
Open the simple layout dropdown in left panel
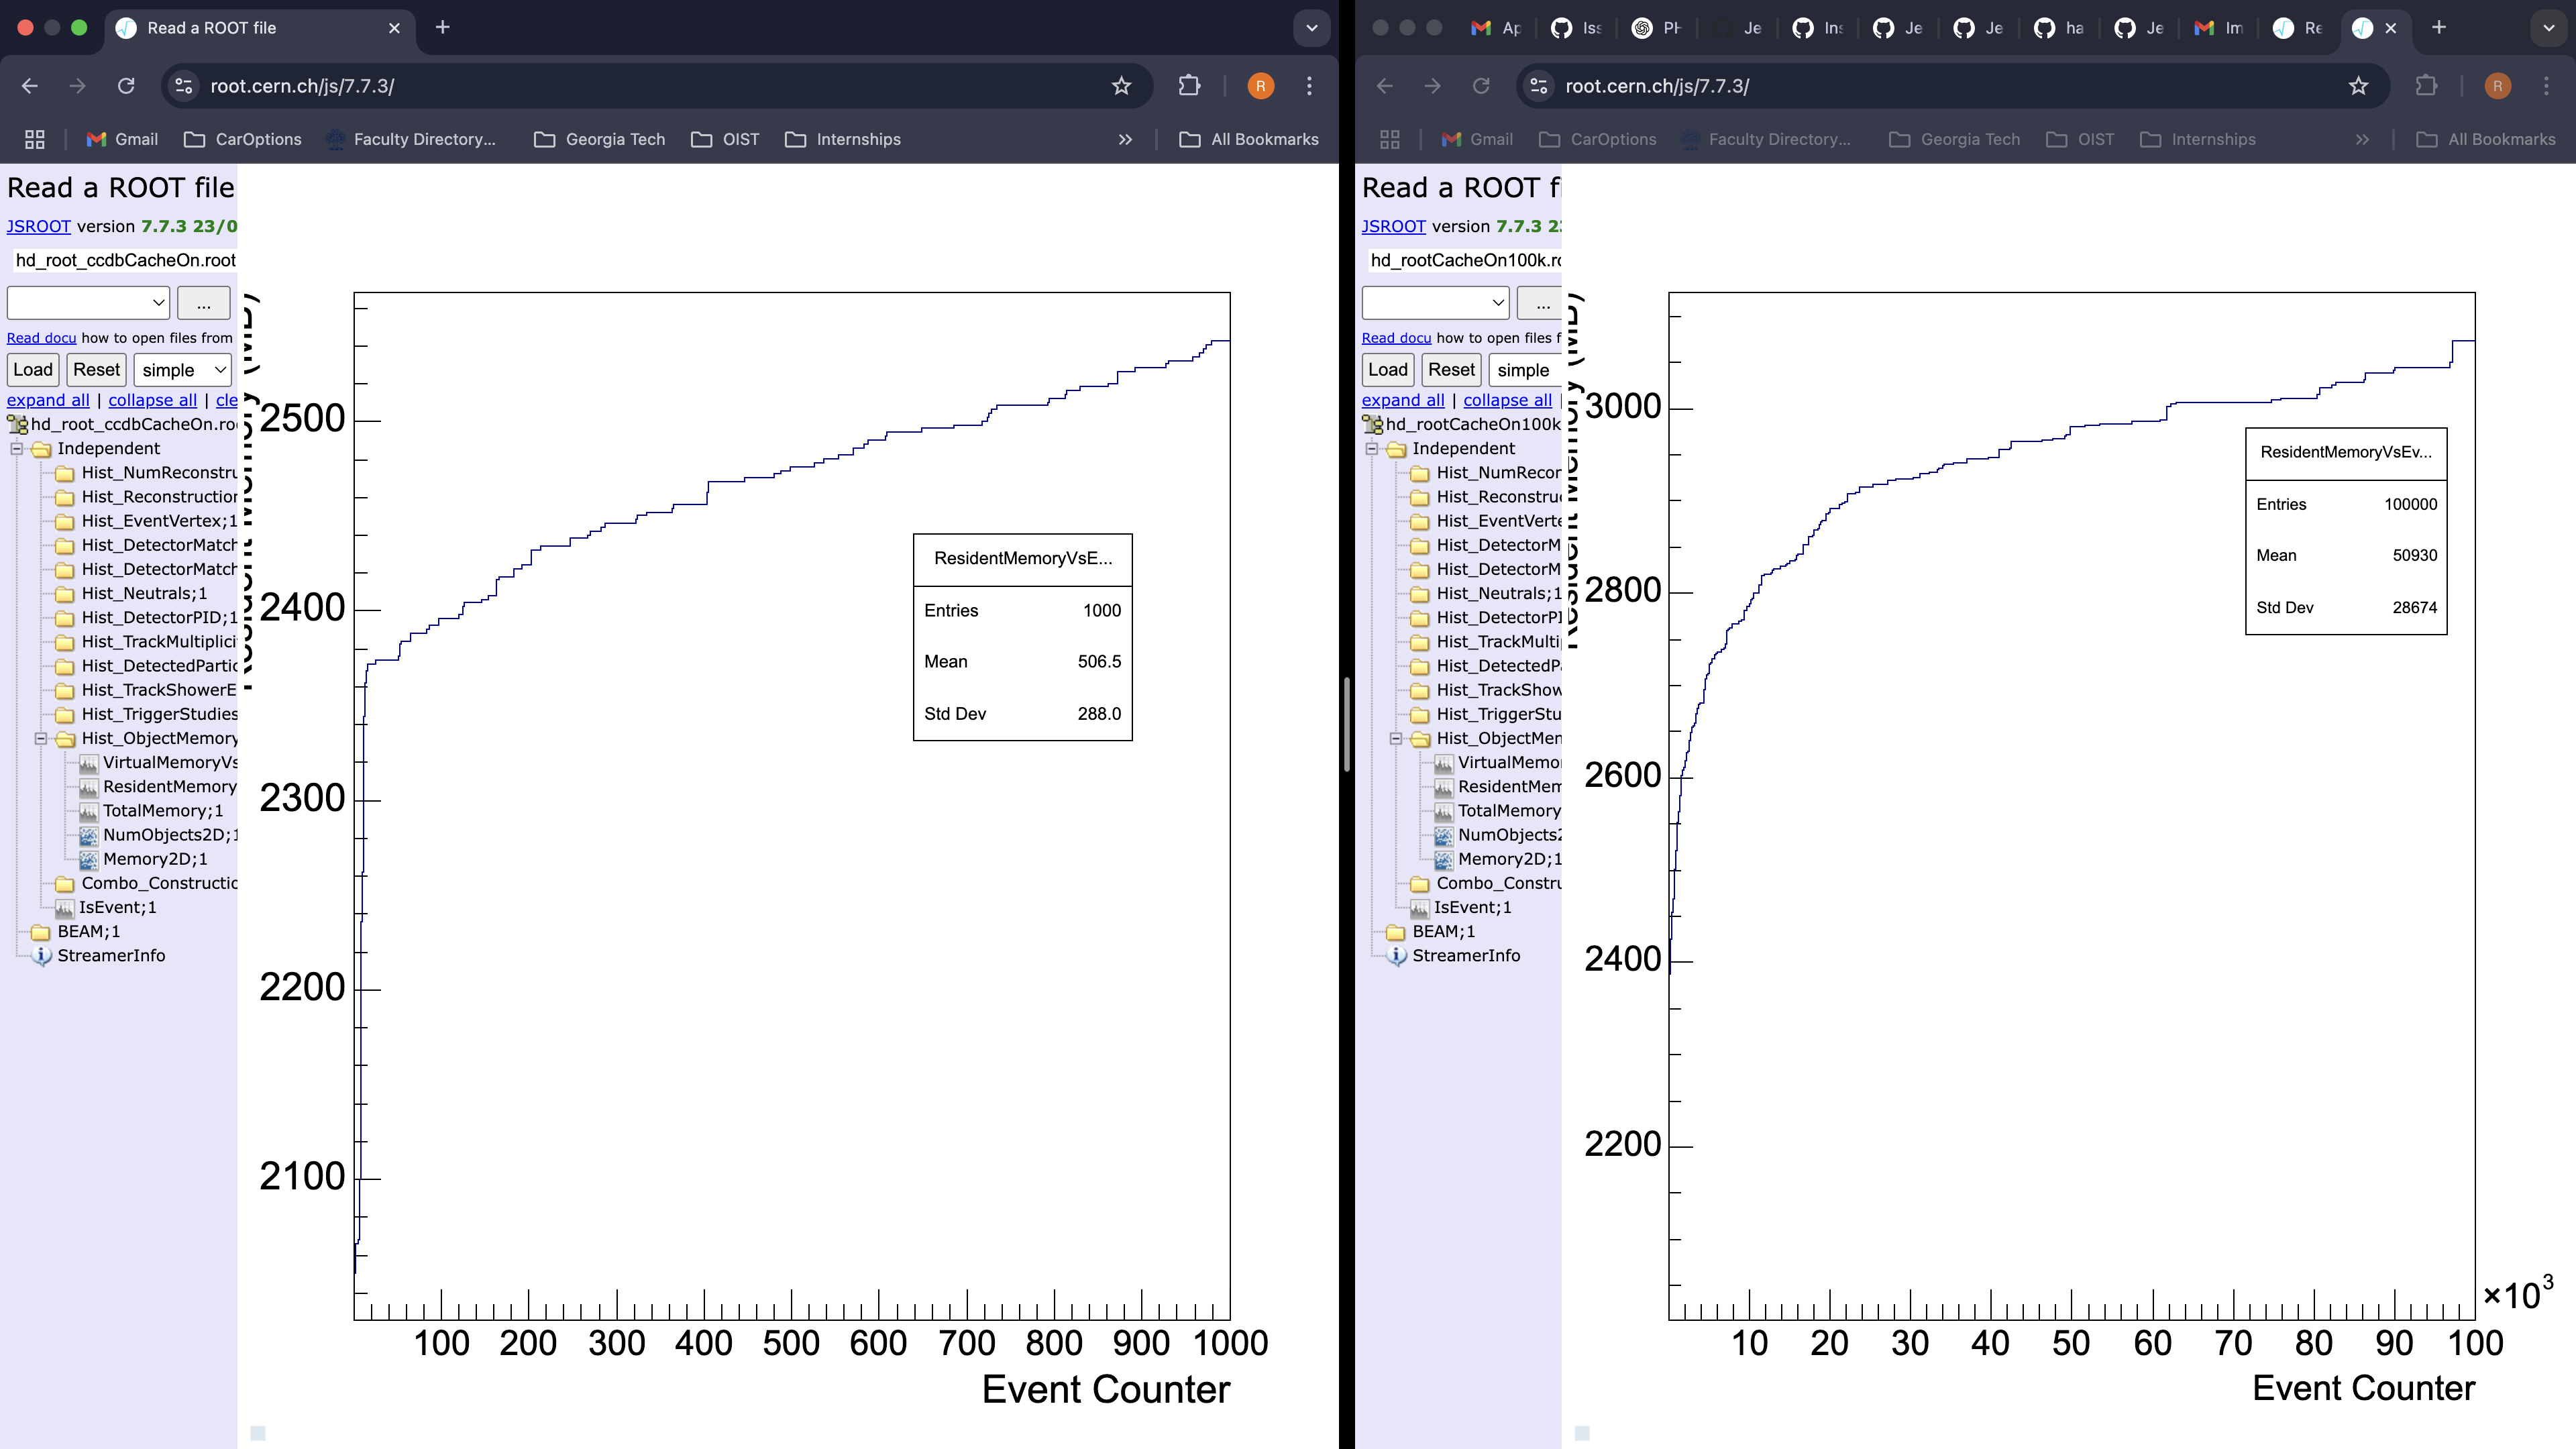[x=183, y=370]
